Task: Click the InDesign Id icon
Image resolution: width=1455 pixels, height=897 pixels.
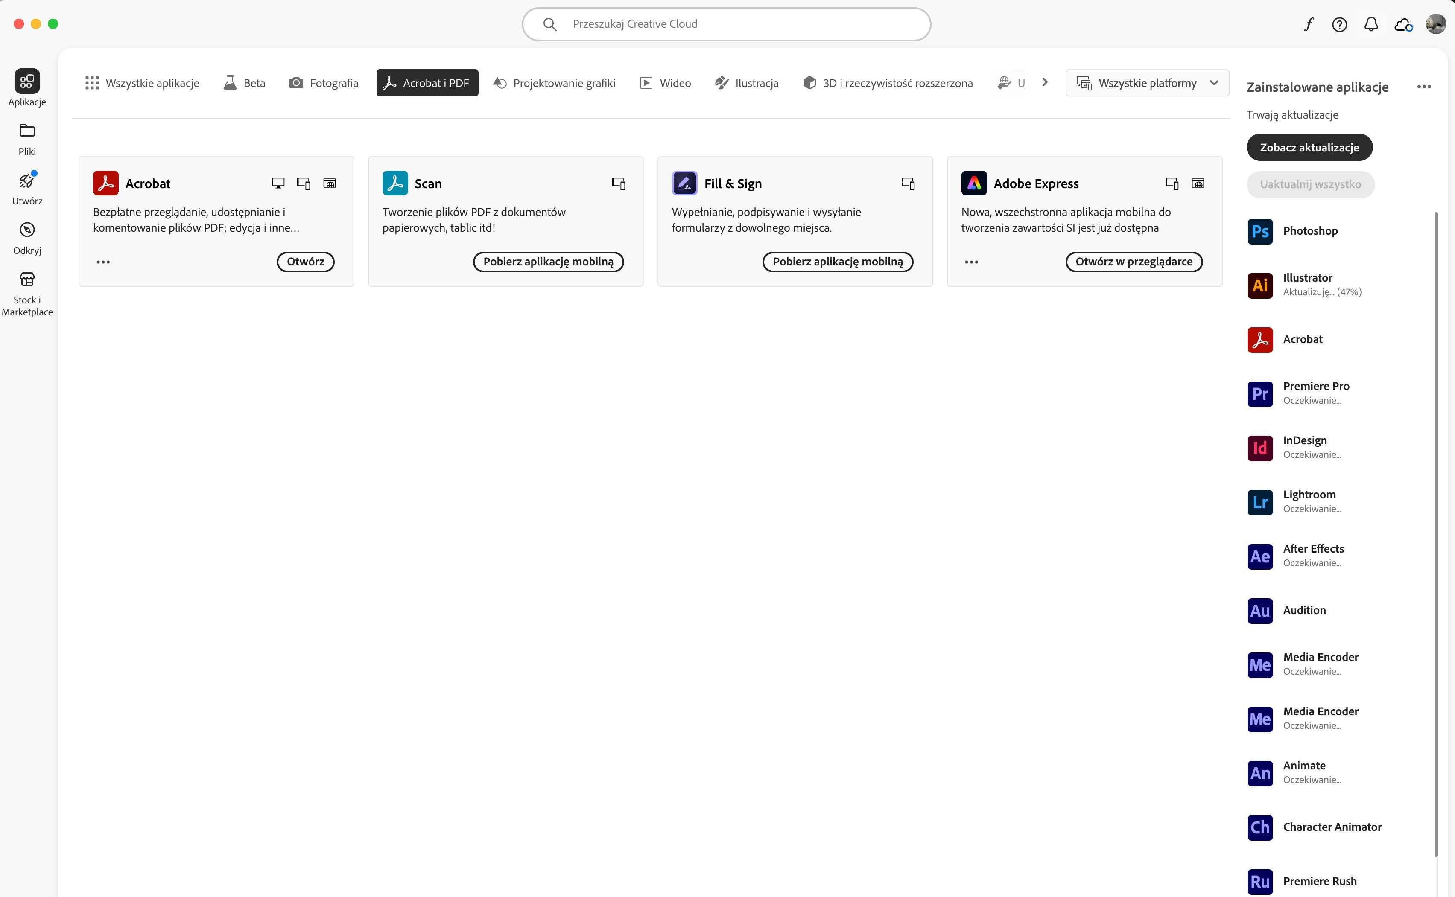Action: [1260, 448]
